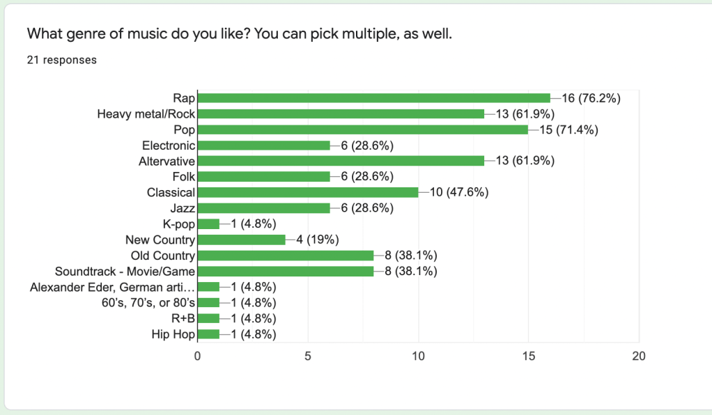
Task: Click the Pop bar showing 15 responses
Action: click(363, 130)
